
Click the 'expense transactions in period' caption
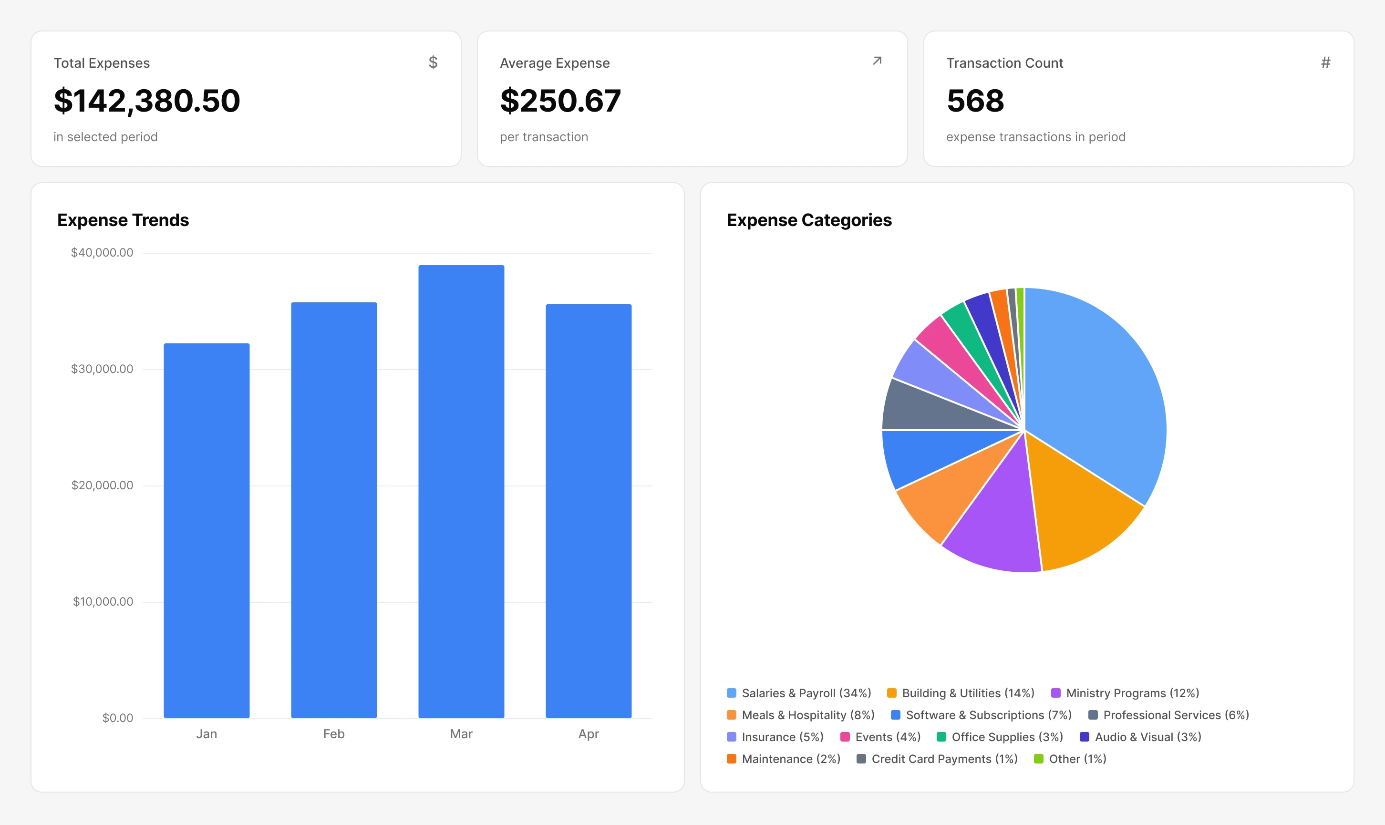point(1036,137)
